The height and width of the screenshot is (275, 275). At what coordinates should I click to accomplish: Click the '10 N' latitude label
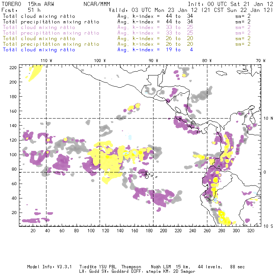point(268,119)
